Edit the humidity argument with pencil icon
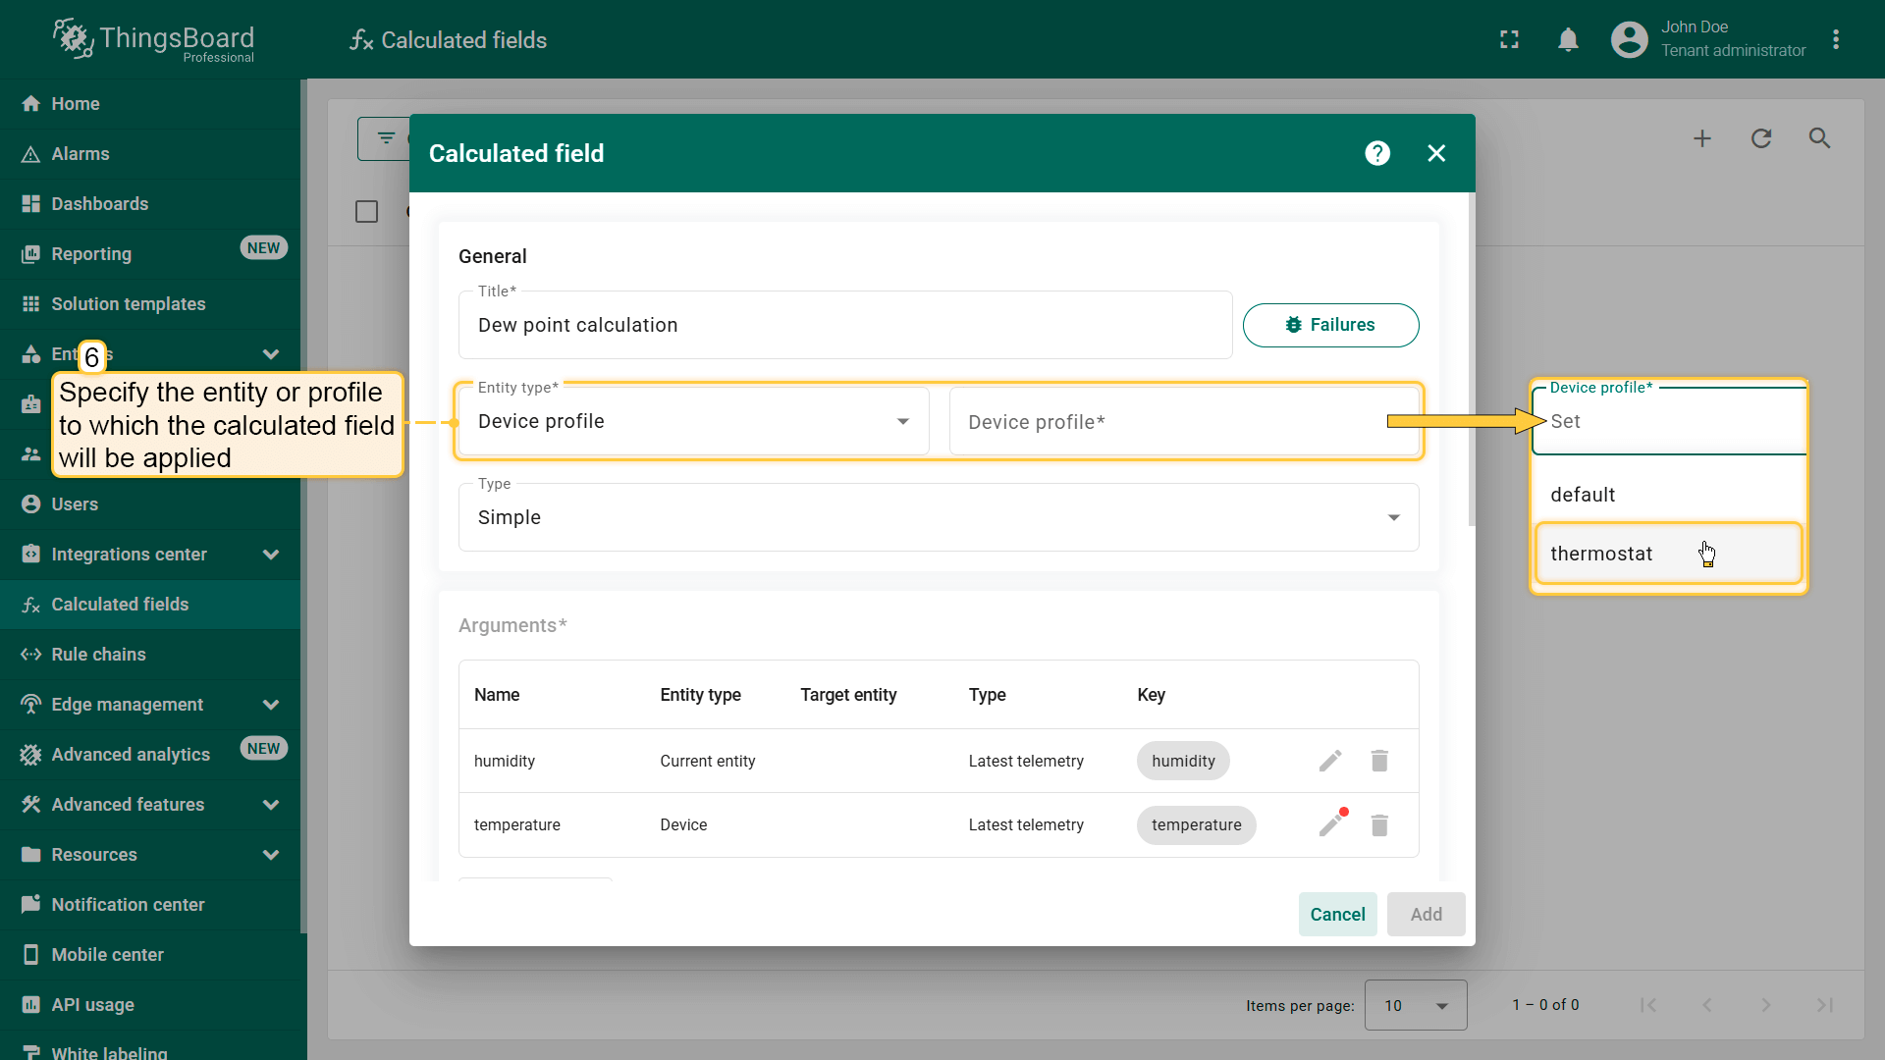 1330,761
